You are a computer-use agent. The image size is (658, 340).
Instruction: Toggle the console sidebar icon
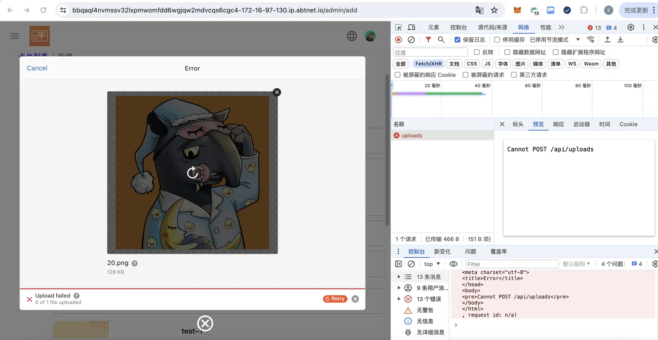(x=398, y=264)
